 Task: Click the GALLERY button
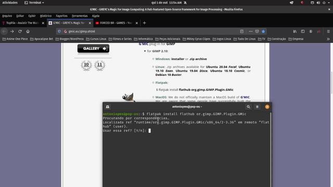click(94, 48)
